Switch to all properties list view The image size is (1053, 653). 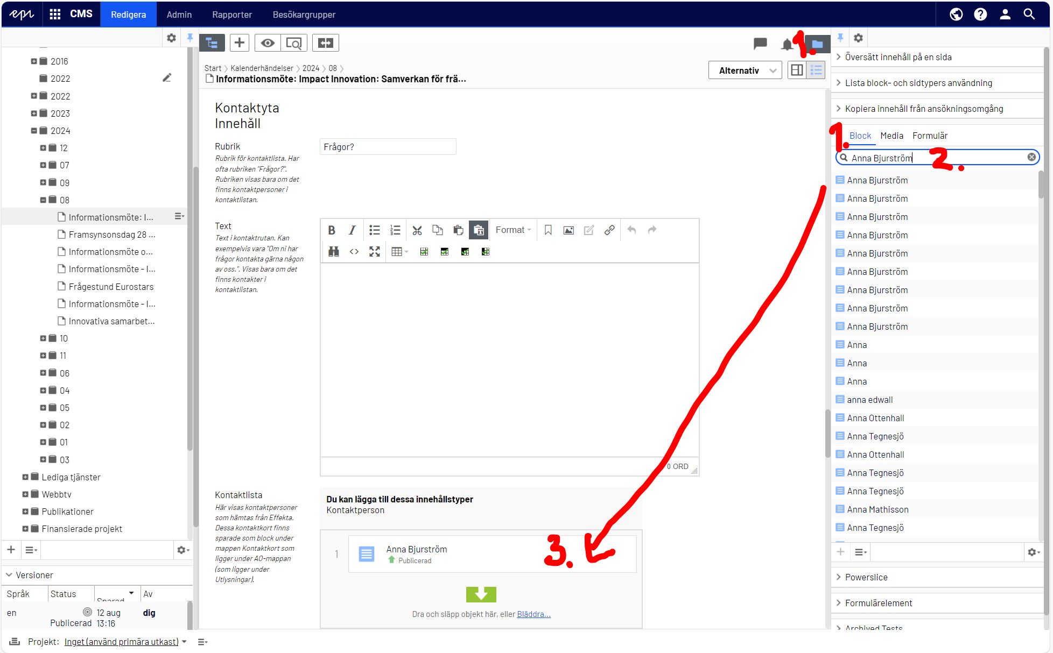coord(816,70)
